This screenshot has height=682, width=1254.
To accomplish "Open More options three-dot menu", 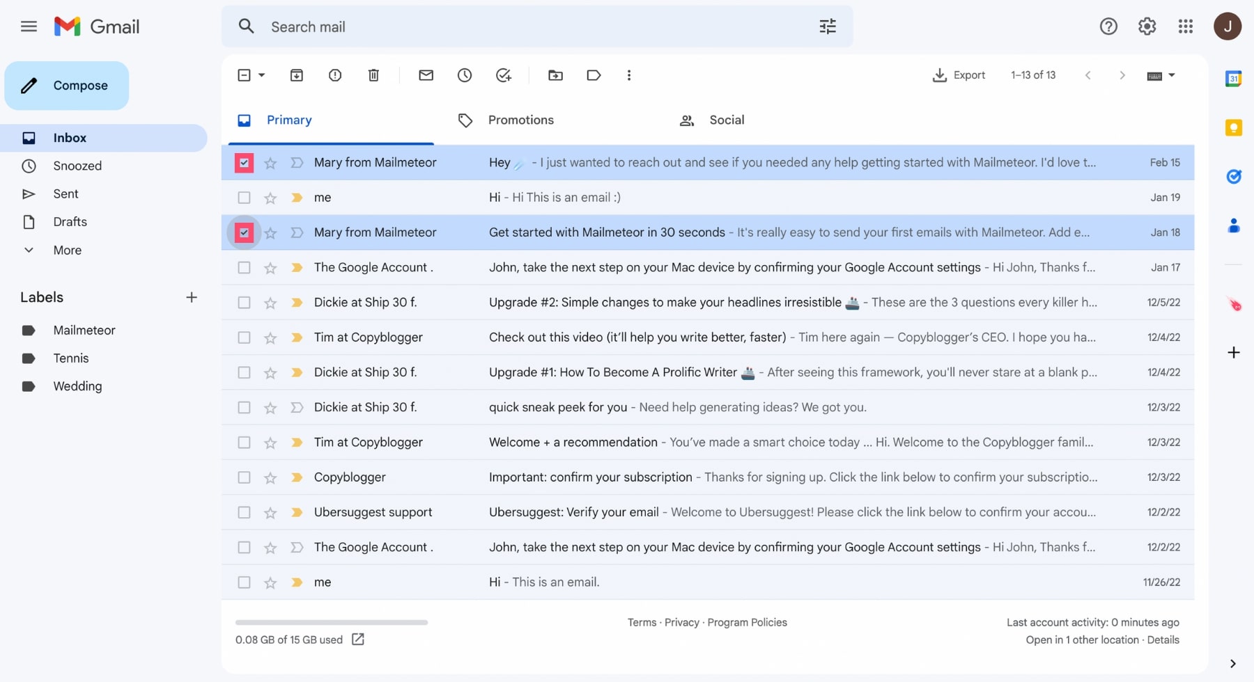I will click(629, 75).
